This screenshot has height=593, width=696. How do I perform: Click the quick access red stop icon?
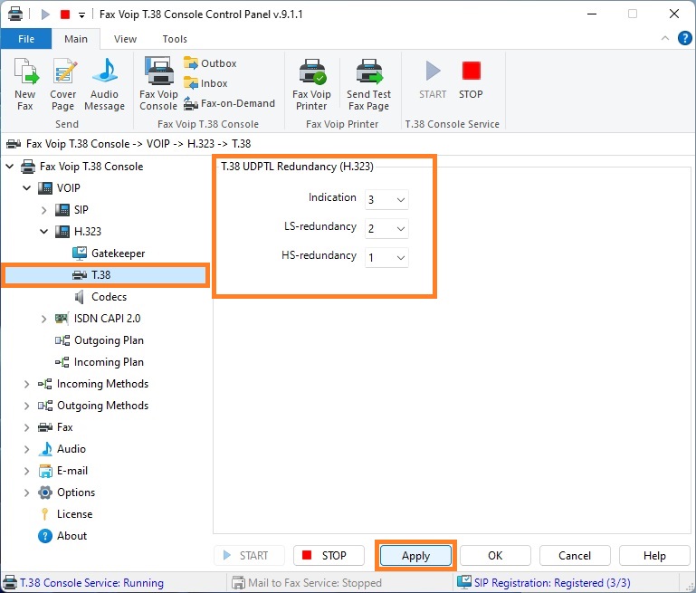click(65, 14)
